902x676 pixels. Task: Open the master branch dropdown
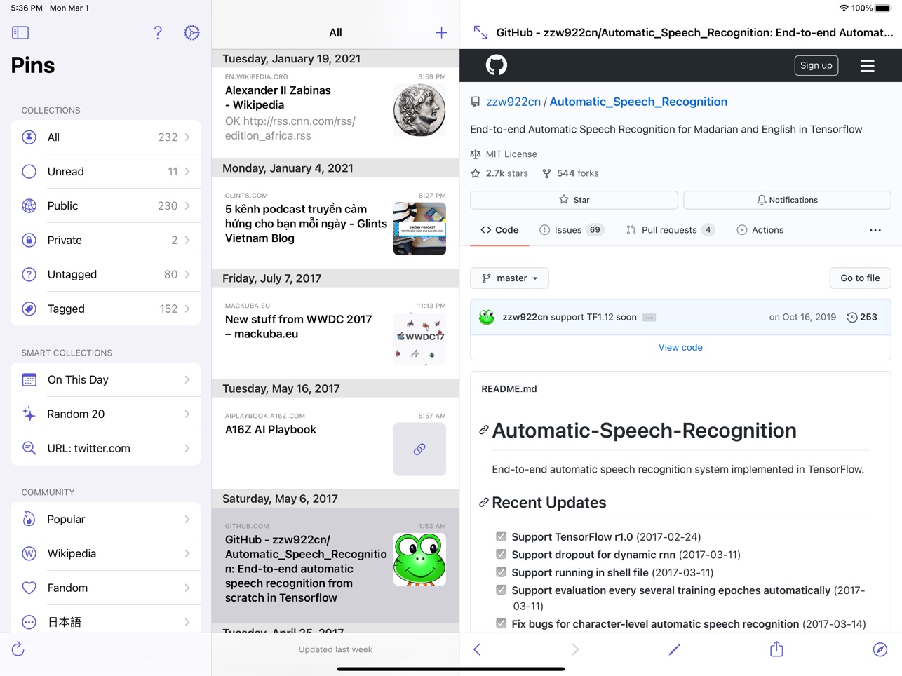pos(509,278)
